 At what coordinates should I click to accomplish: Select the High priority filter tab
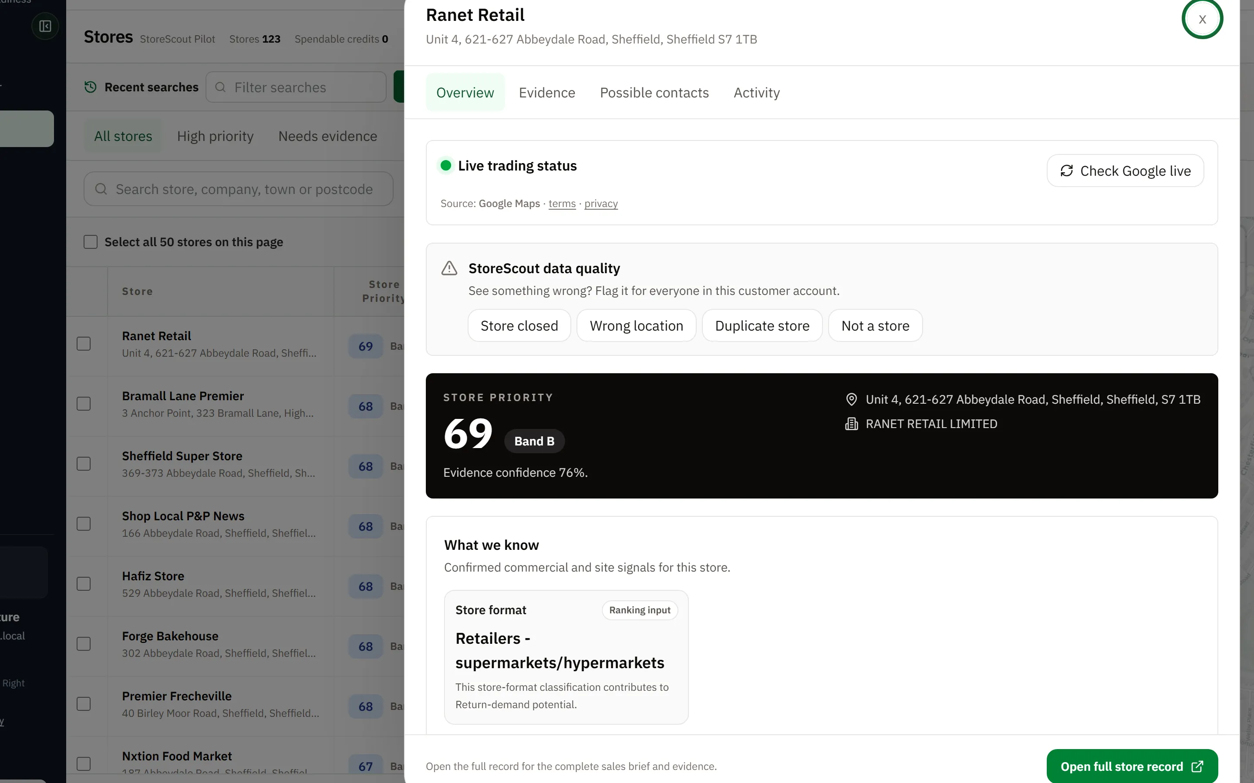pos(215,136)
